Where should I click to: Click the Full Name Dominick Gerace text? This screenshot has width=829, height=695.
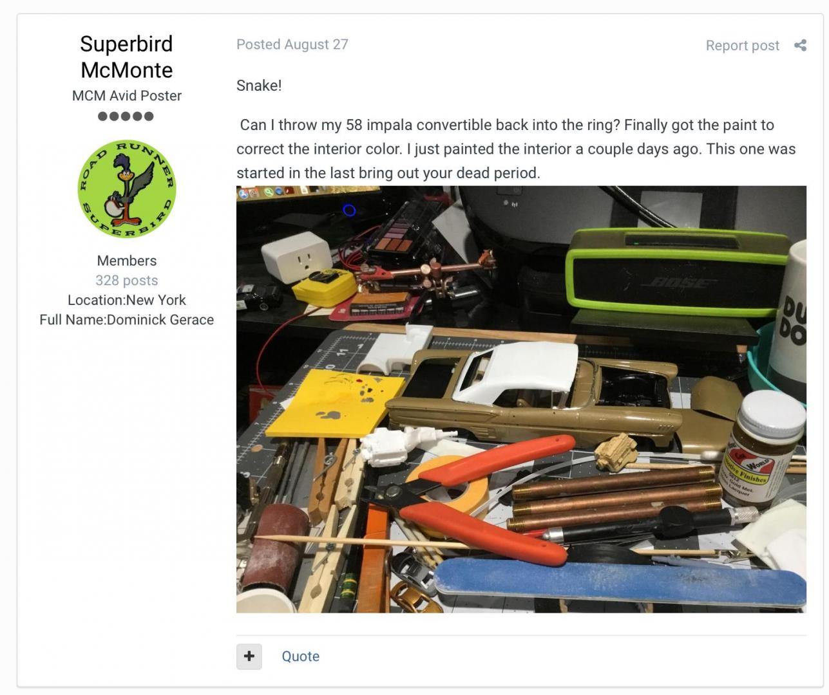click(127, 320)
